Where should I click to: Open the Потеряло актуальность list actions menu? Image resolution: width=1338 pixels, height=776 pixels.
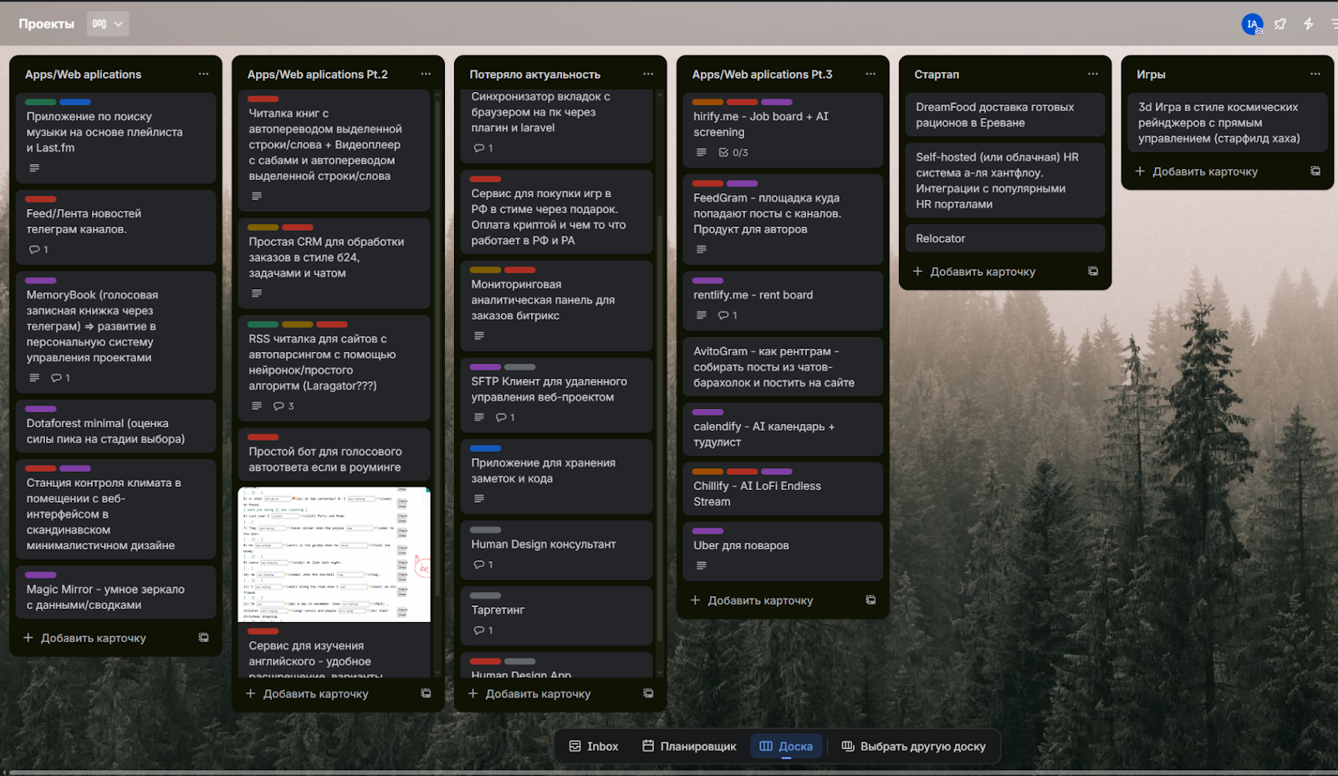pyautogui.click(x=648, y=74)
